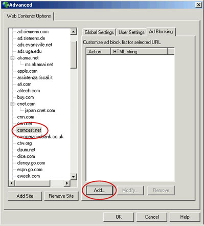Click the HTML string column header
Image resolution: width=204 pixels, height=226 pixels.
[139, 52]
